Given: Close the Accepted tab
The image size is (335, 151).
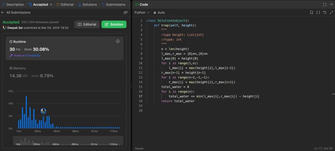Looking at the screenshot, I should pyautogui.click(x=51, y=5).
